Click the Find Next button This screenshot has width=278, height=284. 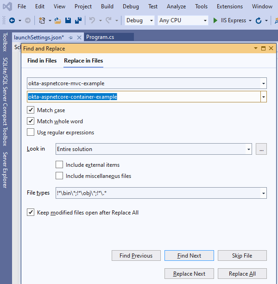click(x=189, y=256)
